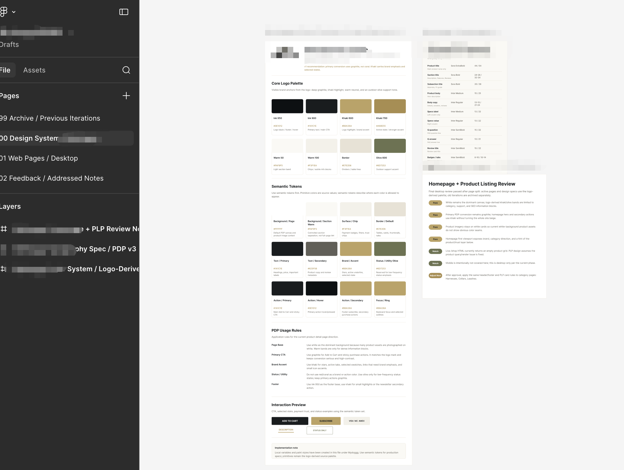Click the SUBSCRIBE button

click(326, 421)
